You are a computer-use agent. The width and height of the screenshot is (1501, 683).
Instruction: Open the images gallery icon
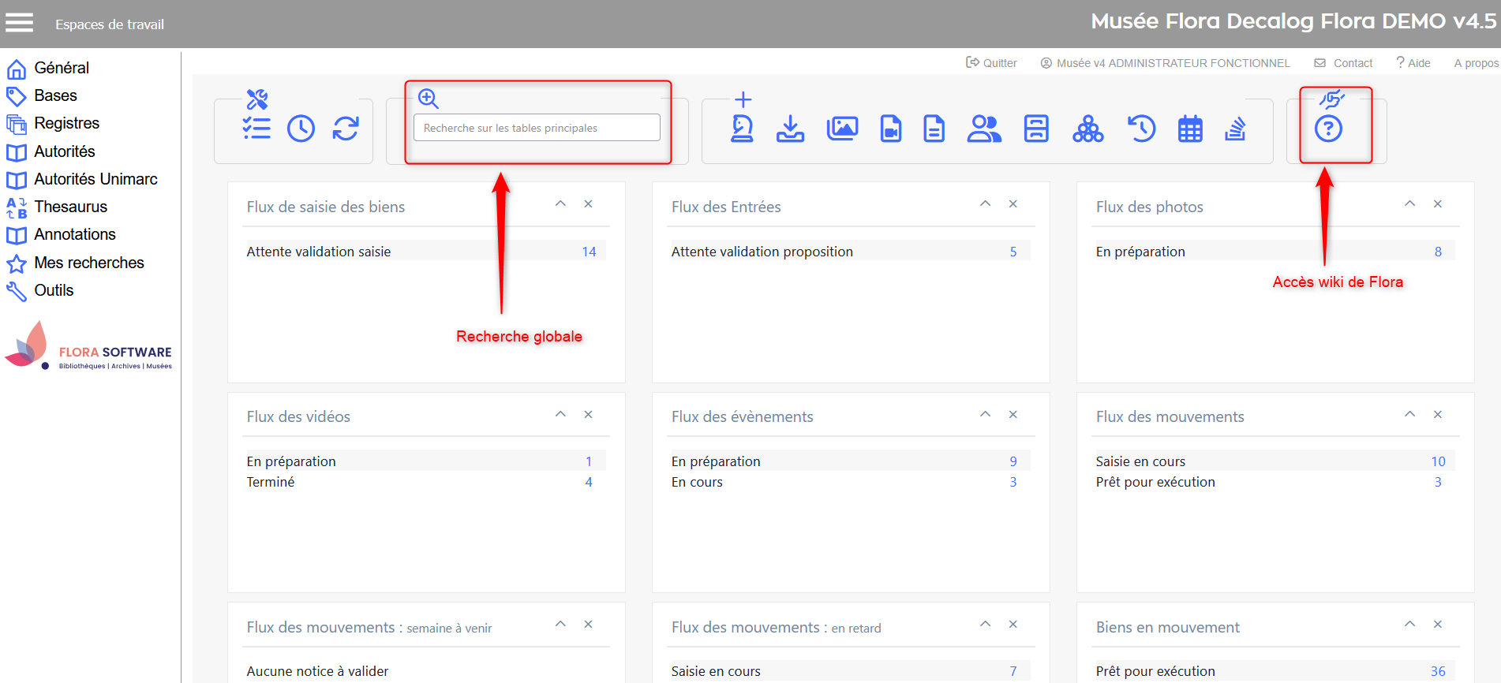(842, 128)
